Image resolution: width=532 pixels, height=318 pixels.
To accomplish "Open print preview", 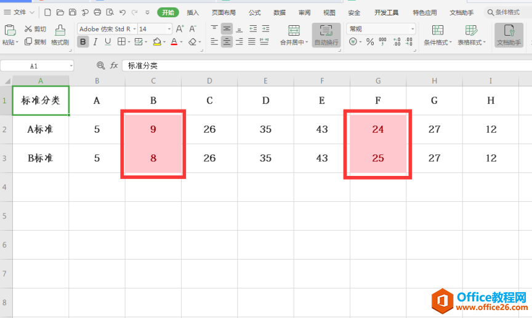I will (x=110, y=12).
